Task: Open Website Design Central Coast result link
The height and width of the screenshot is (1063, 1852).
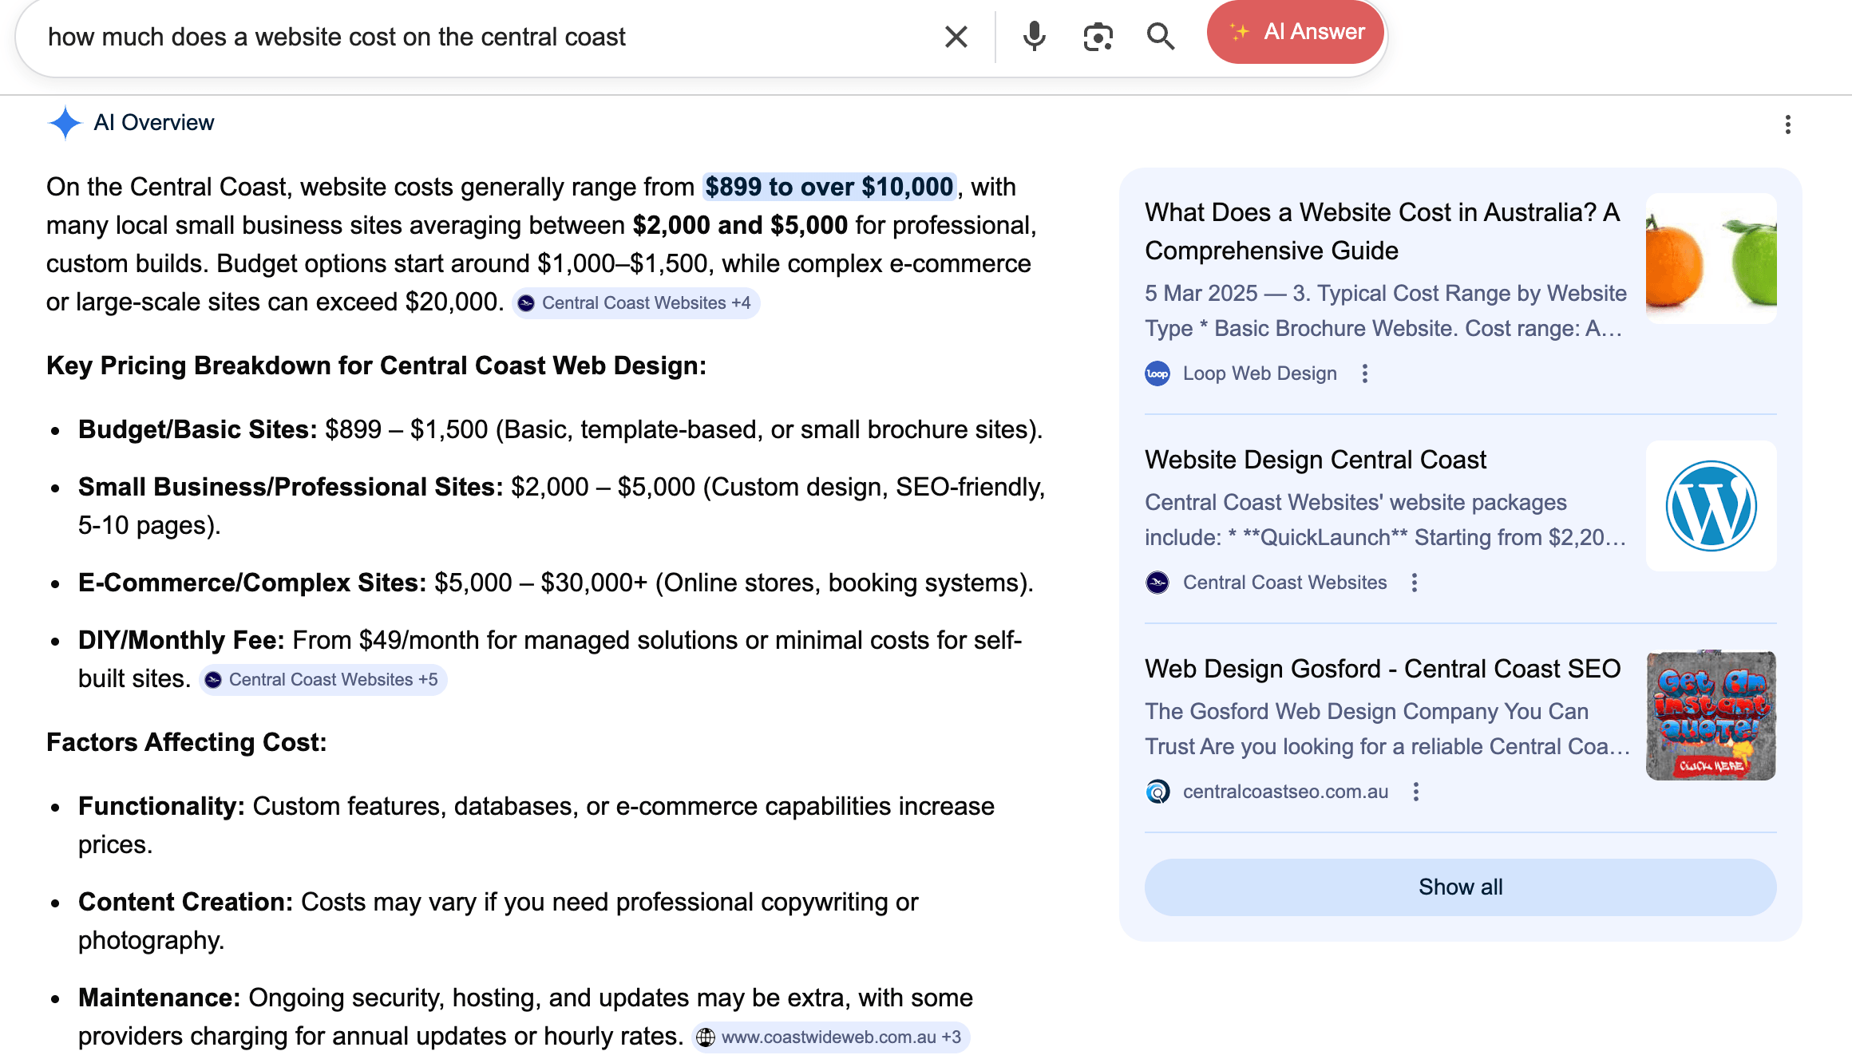Action: [x=1315, y=460]
